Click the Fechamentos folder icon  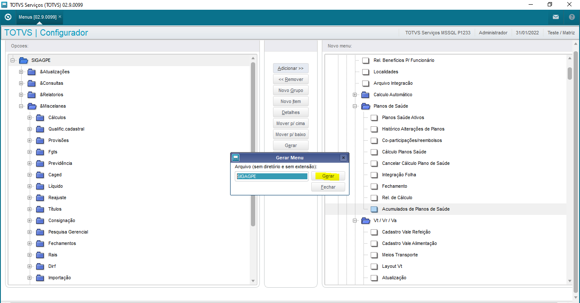pos(40,243)
